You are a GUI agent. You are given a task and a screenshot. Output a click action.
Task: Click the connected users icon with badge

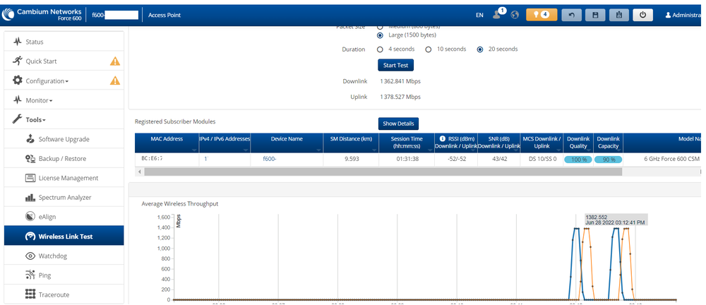point(498,15)
